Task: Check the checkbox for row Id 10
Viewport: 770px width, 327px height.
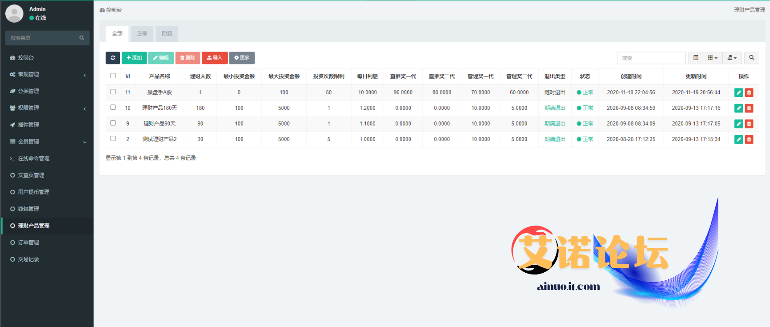Action: coord(113,107)
